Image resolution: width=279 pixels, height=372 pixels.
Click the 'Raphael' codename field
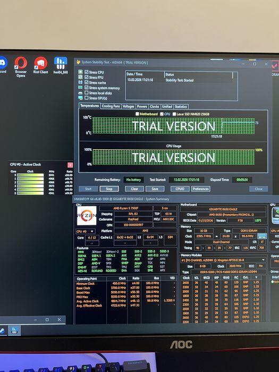133,219
